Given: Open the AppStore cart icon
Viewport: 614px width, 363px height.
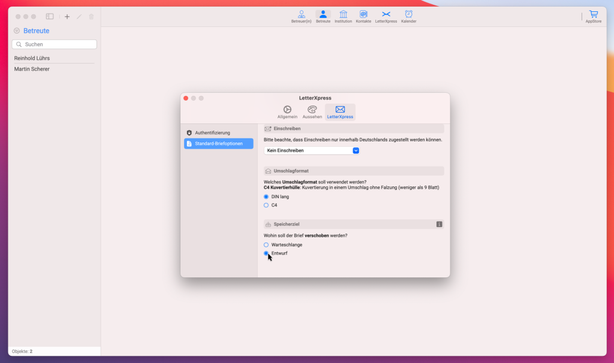Looking at the screenshot, I should [594, 17].
